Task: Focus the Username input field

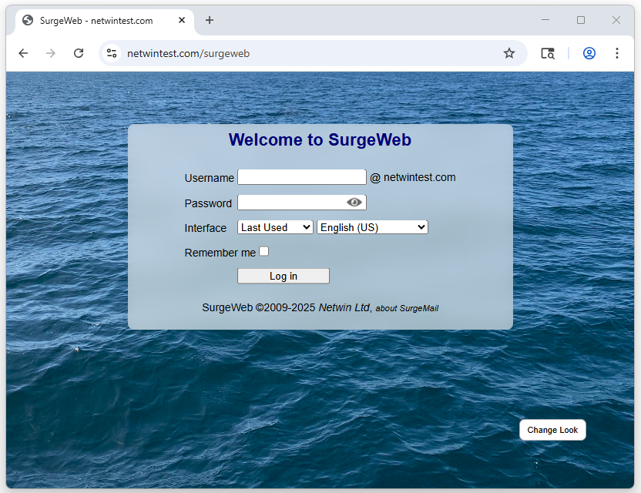Action: [x=301, y=177]
